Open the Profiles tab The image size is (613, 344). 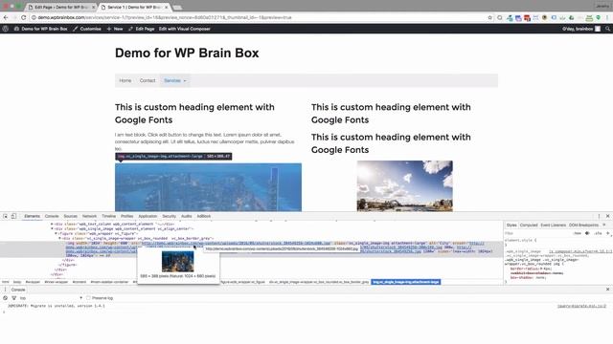pyautogui.click(x=126, y=216)
